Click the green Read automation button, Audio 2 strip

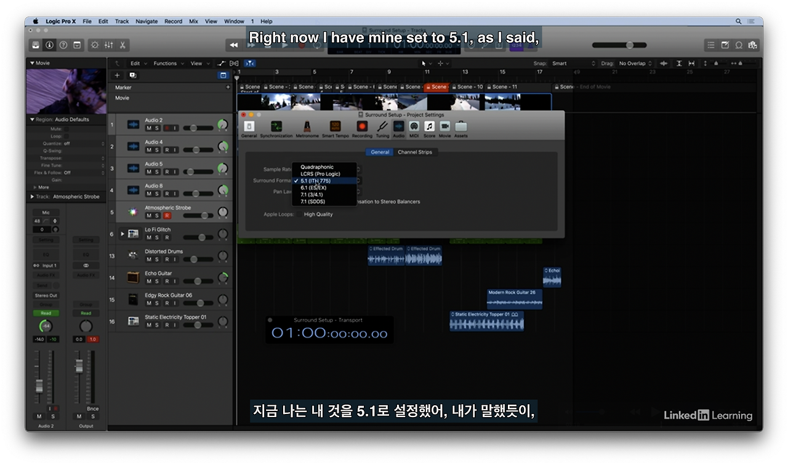tap(46, 313)
